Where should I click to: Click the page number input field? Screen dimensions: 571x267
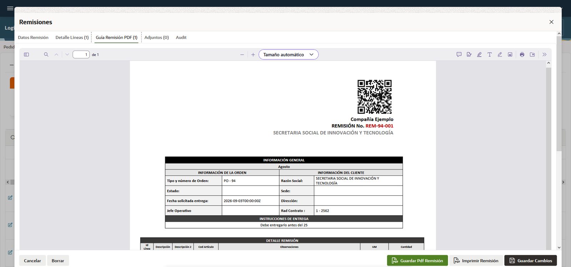click(x=81, y=54)
